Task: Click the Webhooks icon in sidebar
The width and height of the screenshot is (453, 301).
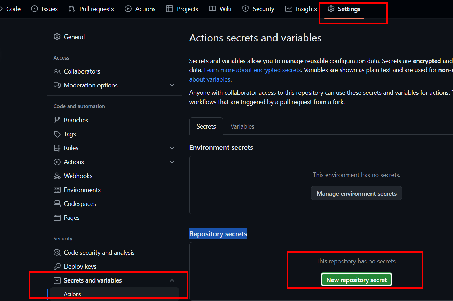Action: (x=57, y=176)
